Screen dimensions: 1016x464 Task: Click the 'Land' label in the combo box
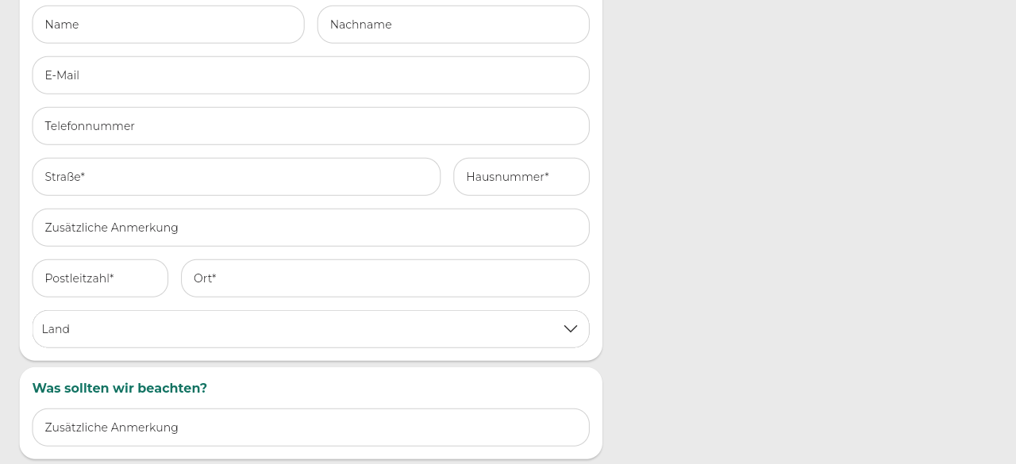[56, 329]
